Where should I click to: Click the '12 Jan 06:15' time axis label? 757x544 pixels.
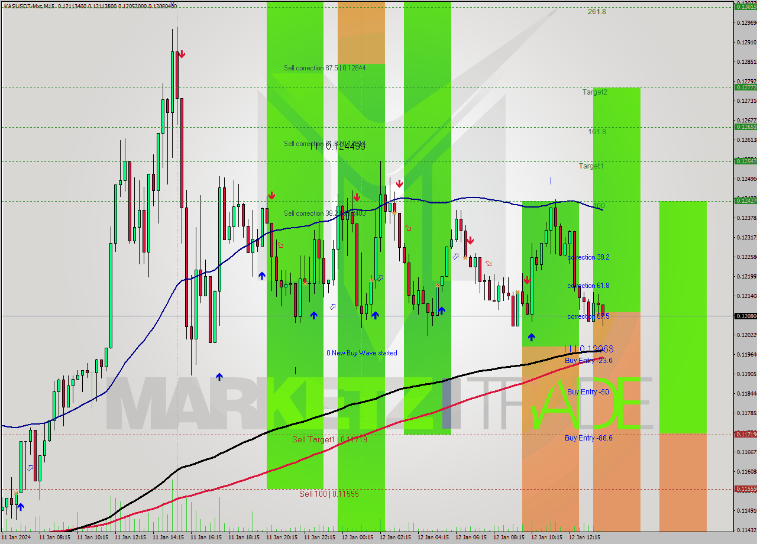coord(471,538)
